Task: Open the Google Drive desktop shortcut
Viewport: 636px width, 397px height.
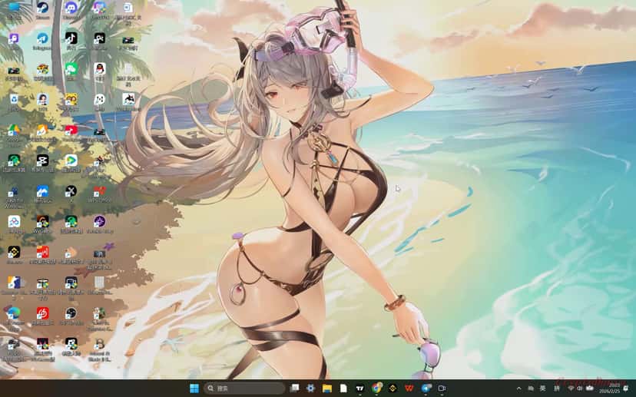Action: 14,131
